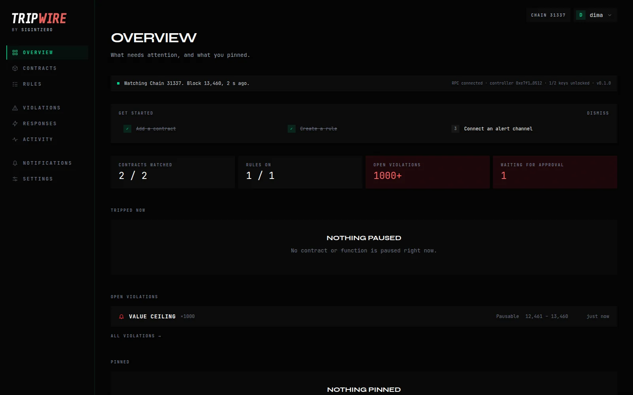Click the Contracts cube icon

15,68
